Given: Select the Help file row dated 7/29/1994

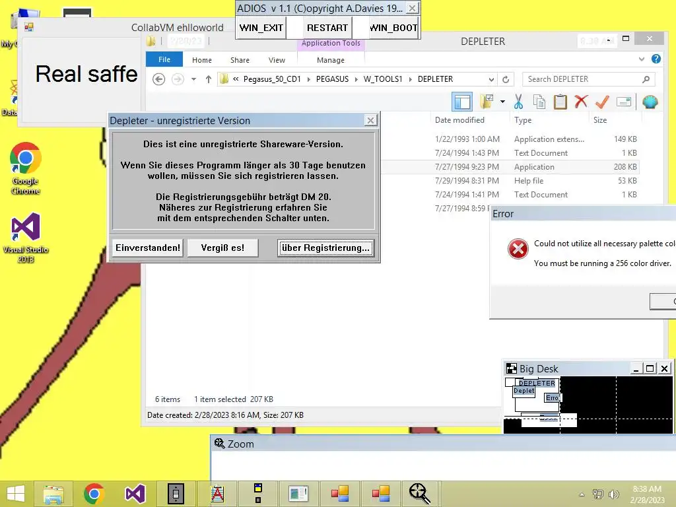Looking at the screenshot, I should point(509,181).
